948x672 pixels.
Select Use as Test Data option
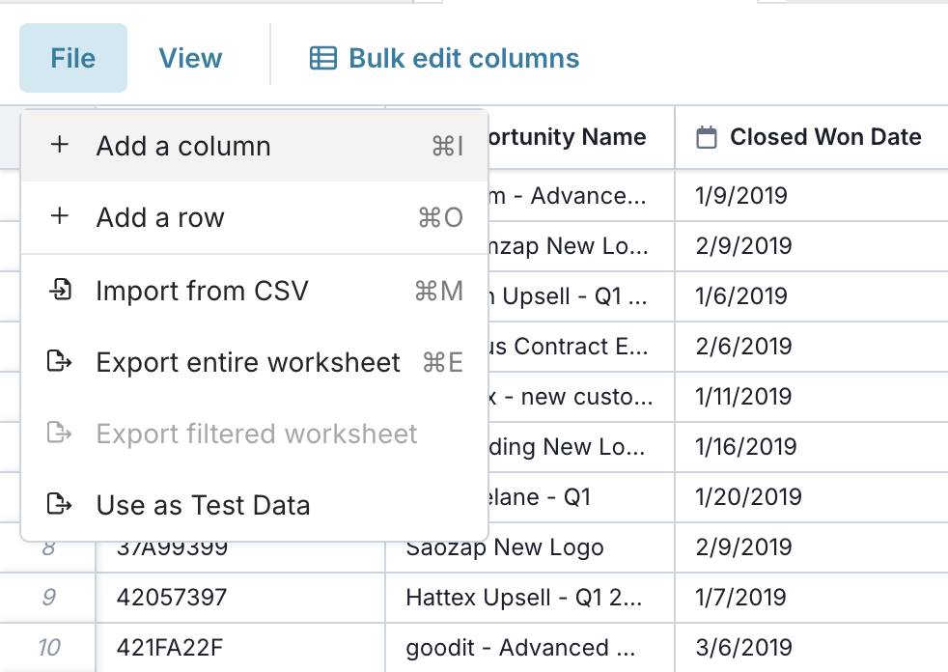(255, 505)
